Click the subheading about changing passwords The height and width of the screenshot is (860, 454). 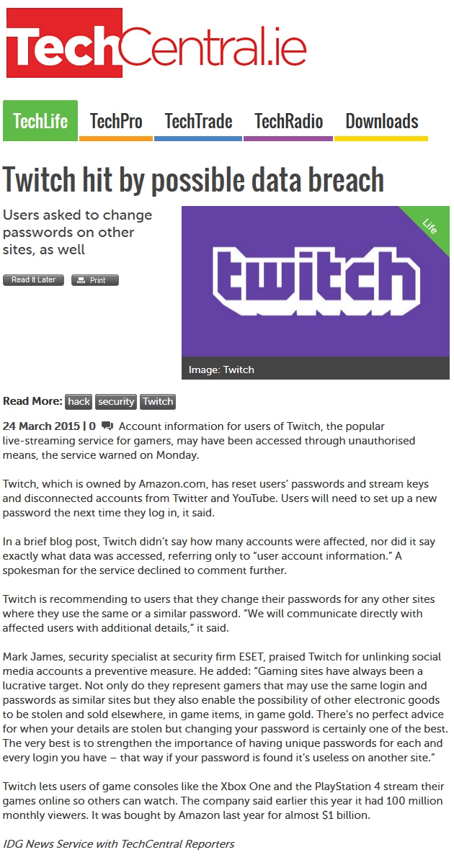[78, 233]
